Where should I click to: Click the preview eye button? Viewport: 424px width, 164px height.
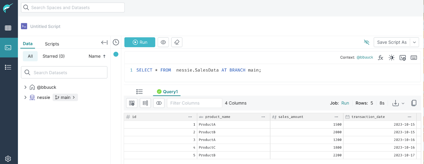pyautogui.click(x=163, y=42)
